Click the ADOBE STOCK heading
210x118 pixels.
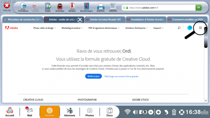pos(141,100)
